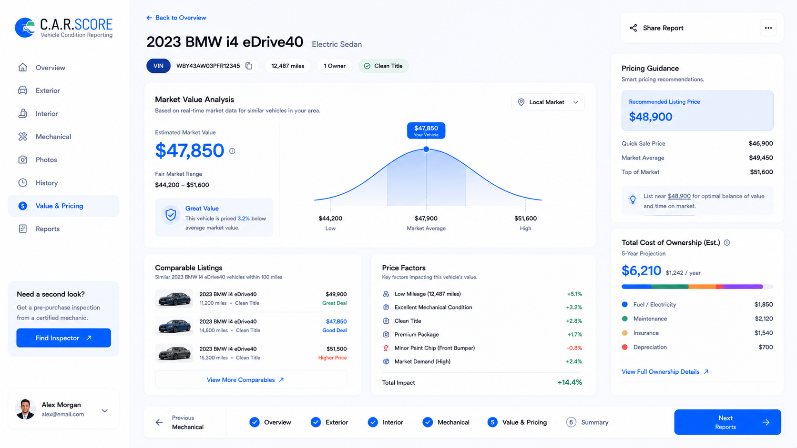This screenshot has width=797, height=448.
Task: Open the $51,500 comparable listing thumbnail
Action: pyautogui.click(x=174, y=353)
